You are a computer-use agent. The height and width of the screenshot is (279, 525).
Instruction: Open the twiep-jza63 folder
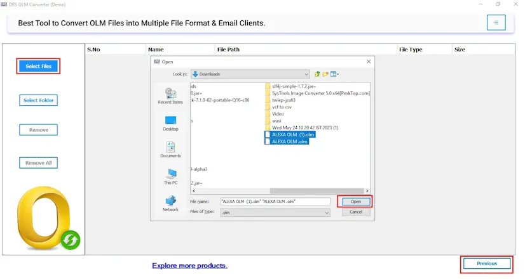click(280, 100)
